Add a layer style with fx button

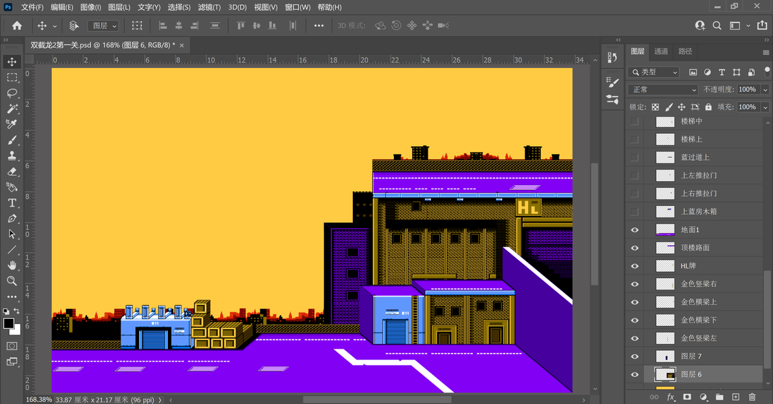coord(670,397)
